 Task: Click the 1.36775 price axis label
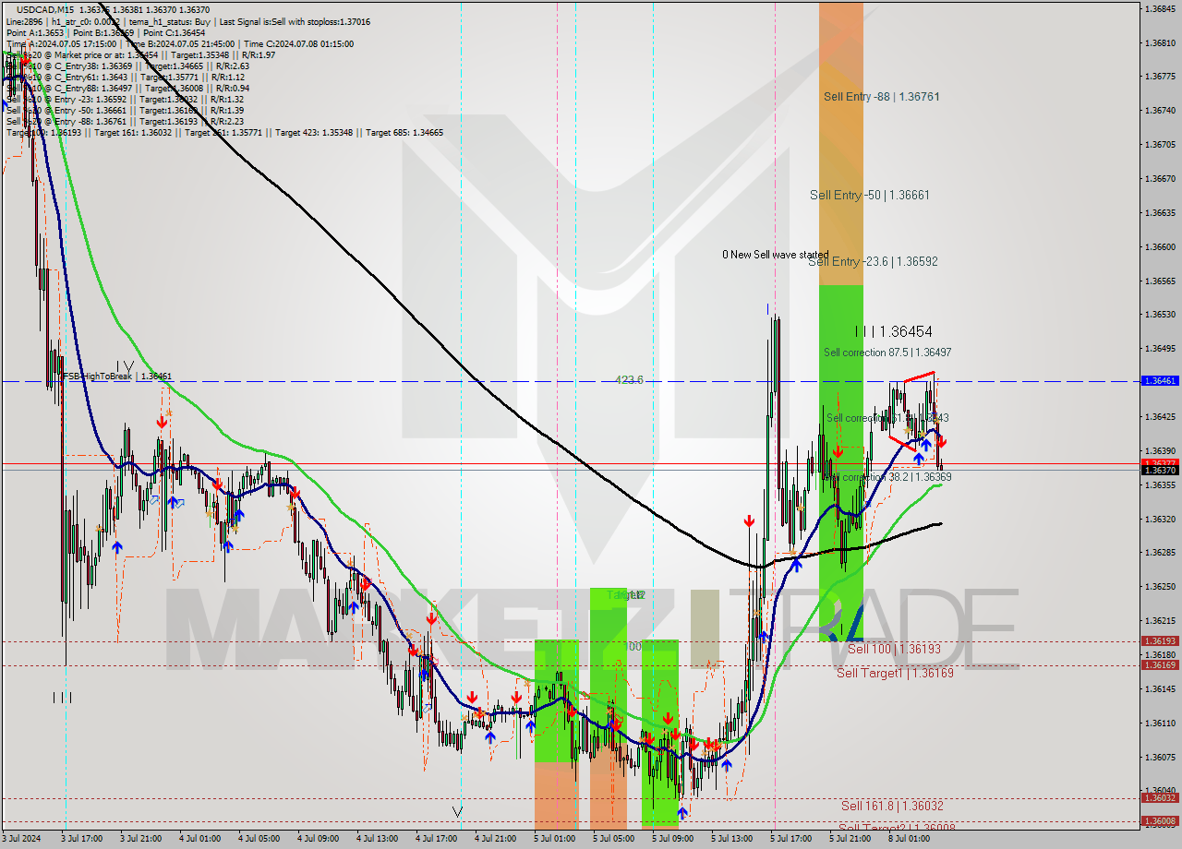point(1160,76)
